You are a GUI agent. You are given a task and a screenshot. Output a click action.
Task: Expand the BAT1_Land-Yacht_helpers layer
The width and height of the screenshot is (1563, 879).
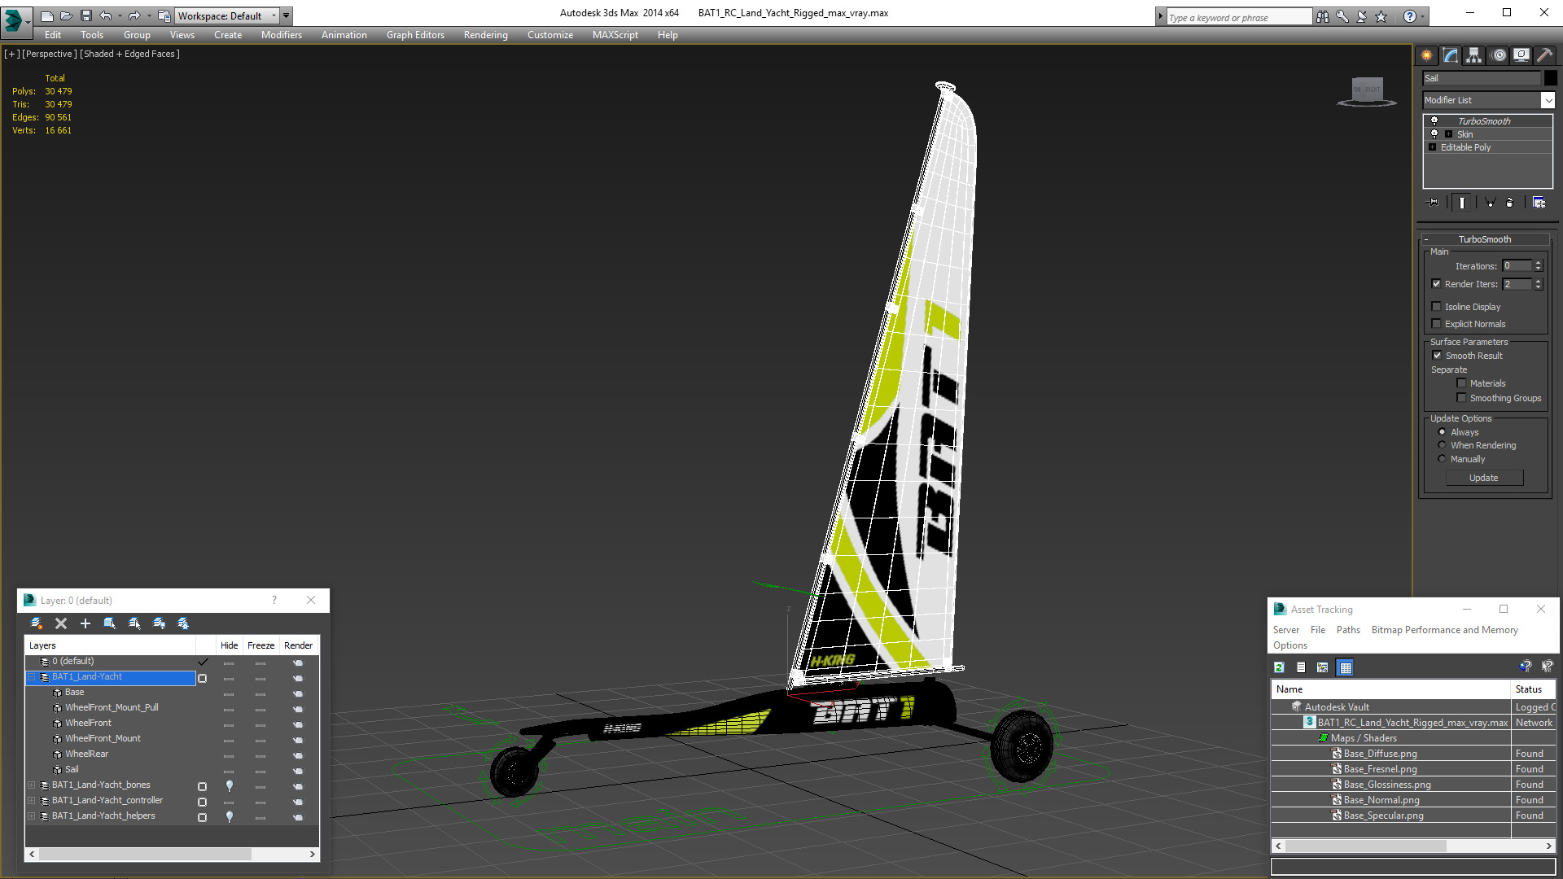tap(32, 816)
